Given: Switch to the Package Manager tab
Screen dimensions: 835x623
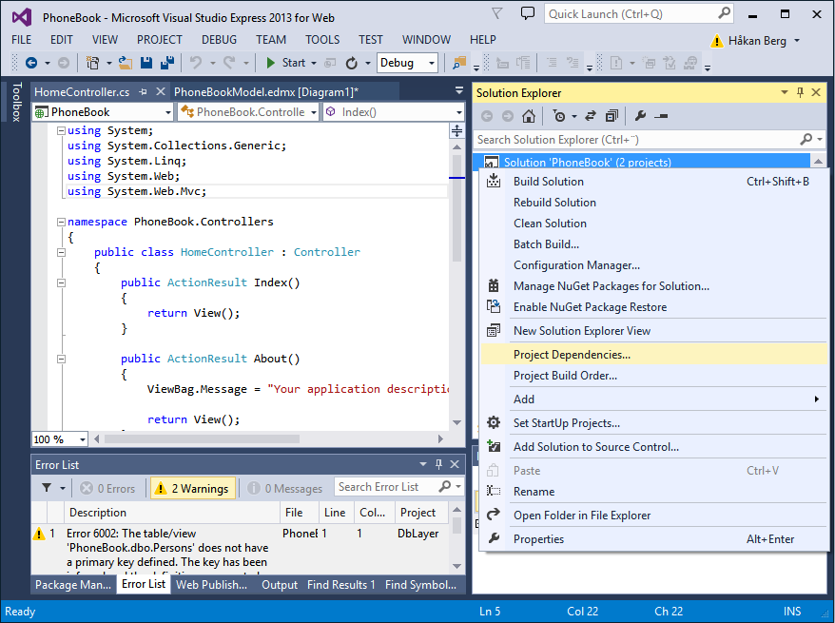Looking at the screenshot, I should coord(73,585).
